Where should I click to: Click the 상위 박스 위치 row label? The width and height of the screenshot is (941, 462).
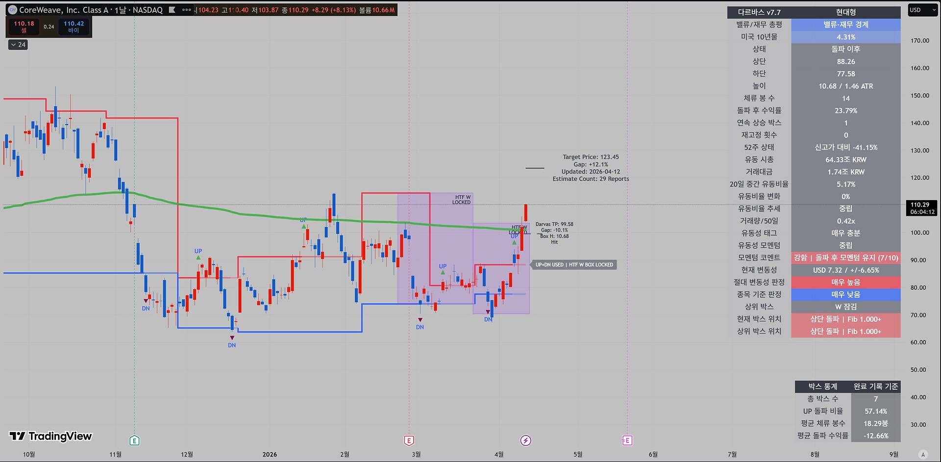pos(759,331)
